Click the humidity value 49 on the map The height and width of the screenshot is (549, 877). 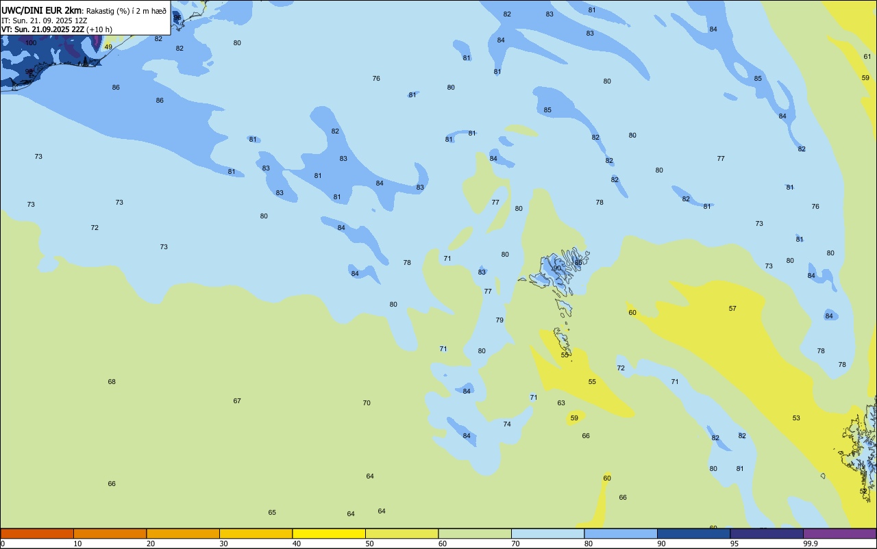[x=108, y=47]
